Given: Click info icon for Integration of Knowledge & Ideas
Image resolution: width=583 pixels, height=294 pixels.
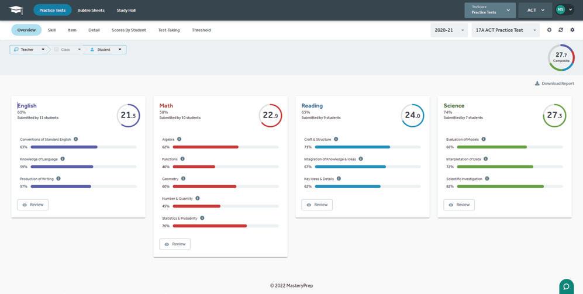Looking at the screenshot, I should [361, 159].
